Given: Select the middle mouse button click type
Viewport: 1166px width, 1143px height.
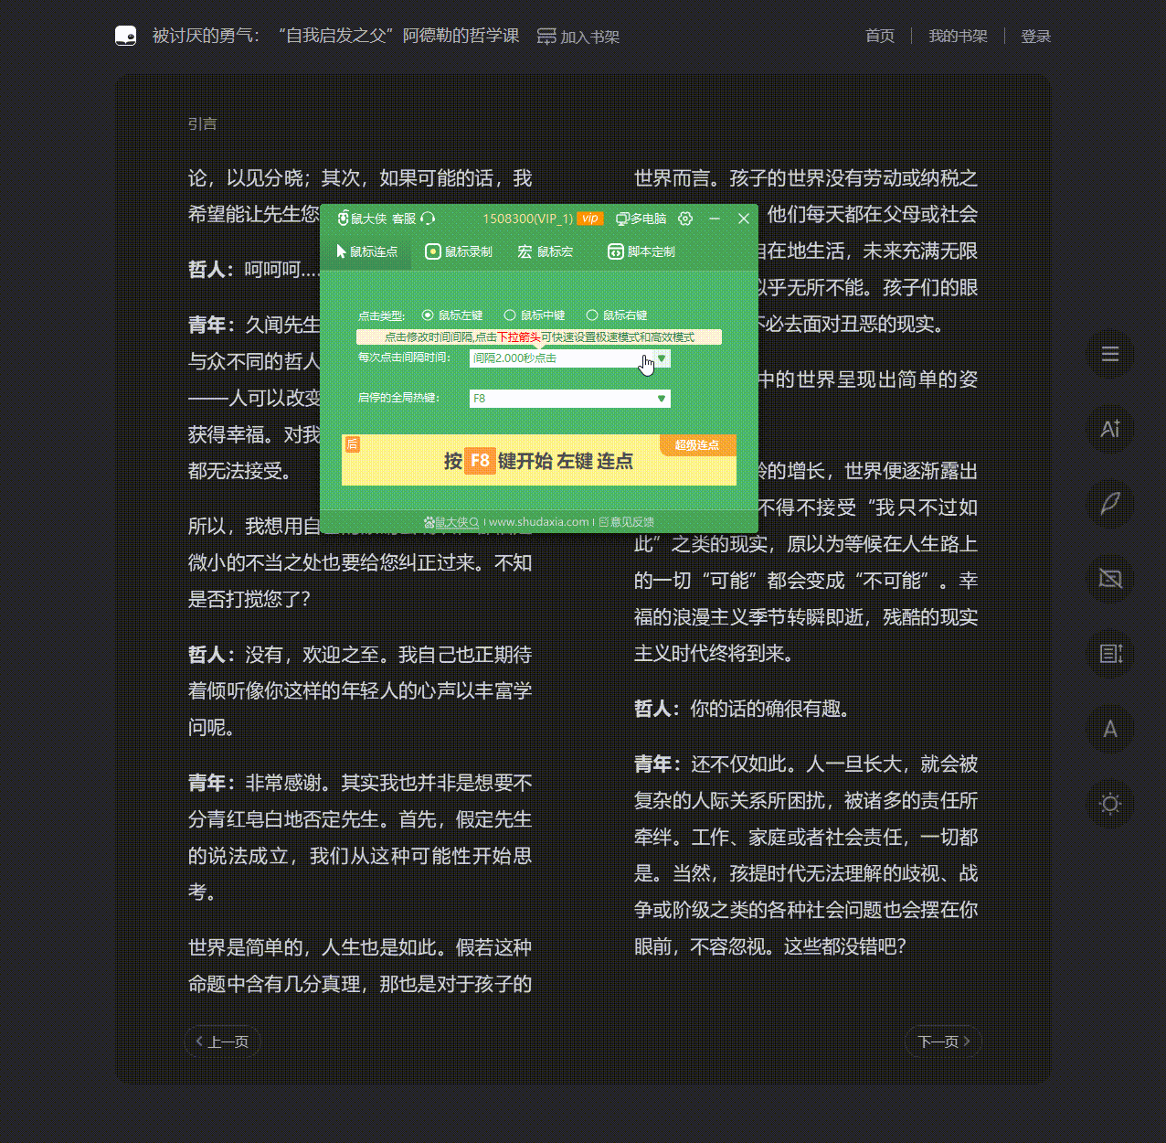Looking at the screenshot, I should pos(510,315).
